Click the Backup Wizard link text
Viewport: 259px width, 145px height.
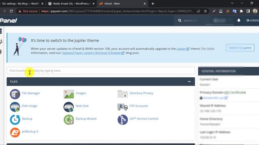pyautogui.click(x=86, y=118)
